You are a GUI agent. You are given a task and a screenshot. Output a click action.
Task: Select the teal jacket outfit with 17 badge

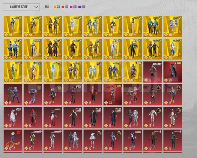coord(173,95)
